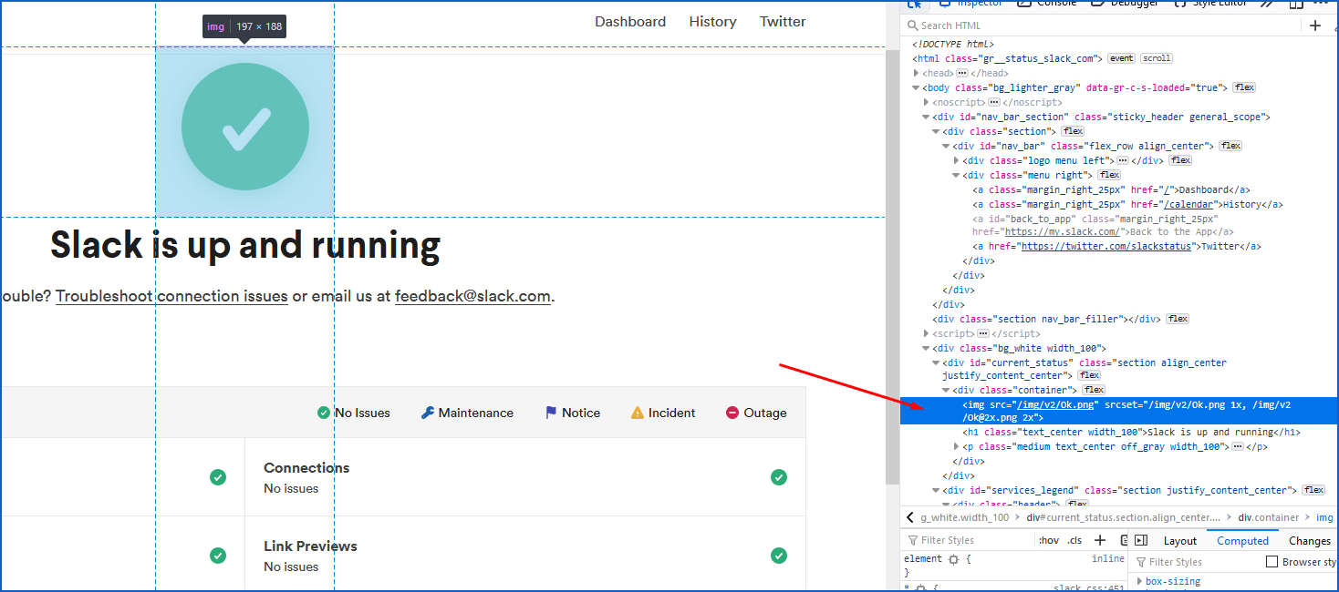The height and width of the screenshot is (592, 1339).
Task: Open the Changes tab
Action: click(x=1310, y=541)
